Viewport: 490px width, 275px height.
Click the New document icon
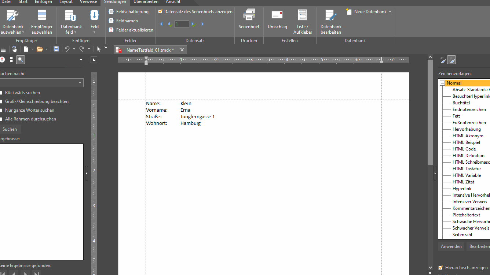coord(26,49)
